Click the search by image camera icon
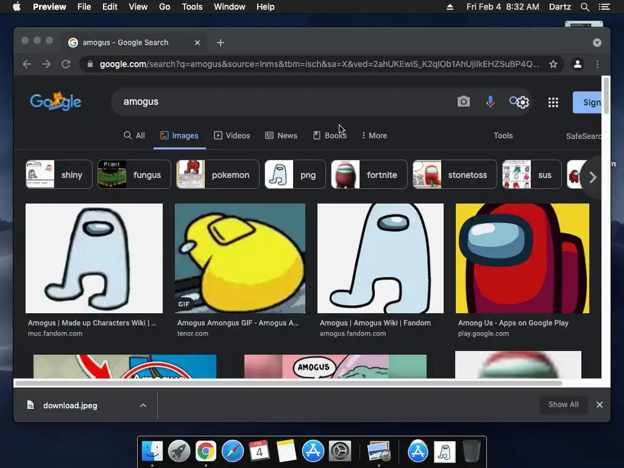The image size is (624, 468). click(x=464, y=102)
